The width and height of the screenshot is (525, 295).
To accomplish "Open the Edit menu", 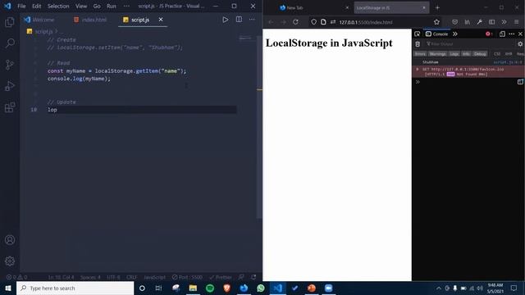I will 36,6.
